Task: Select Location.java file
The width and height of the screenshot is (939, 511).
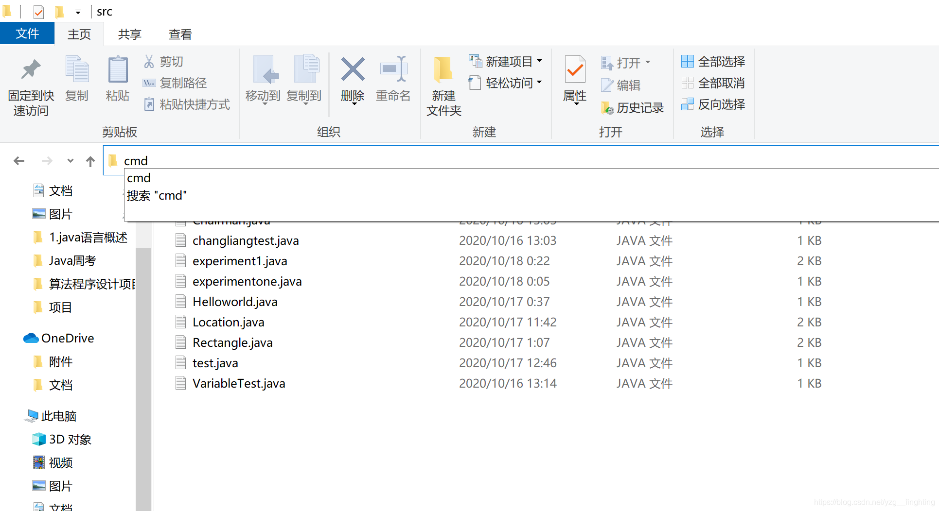Action: (229, 322)
